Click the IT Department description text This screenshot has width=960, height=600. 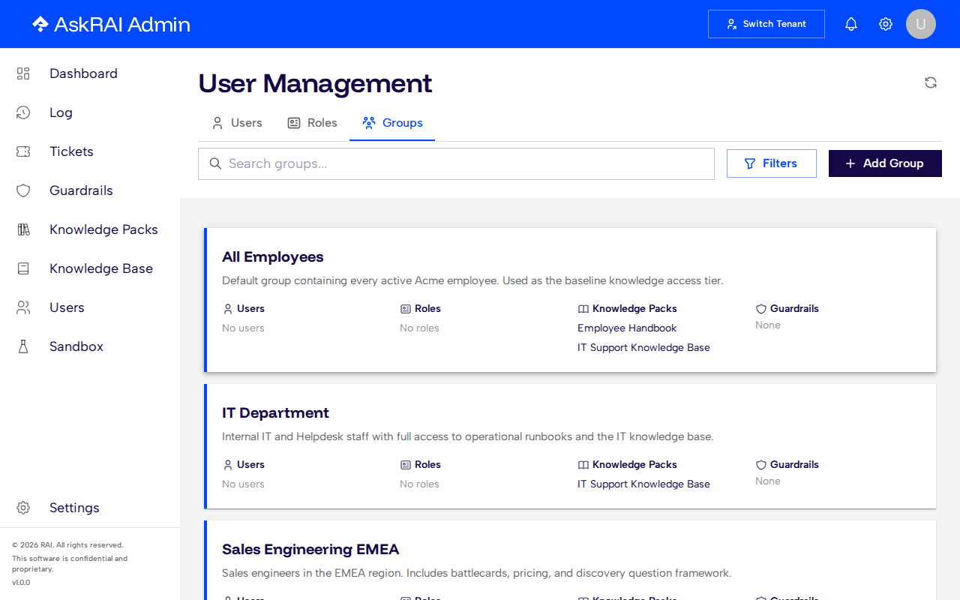[468, 436]
